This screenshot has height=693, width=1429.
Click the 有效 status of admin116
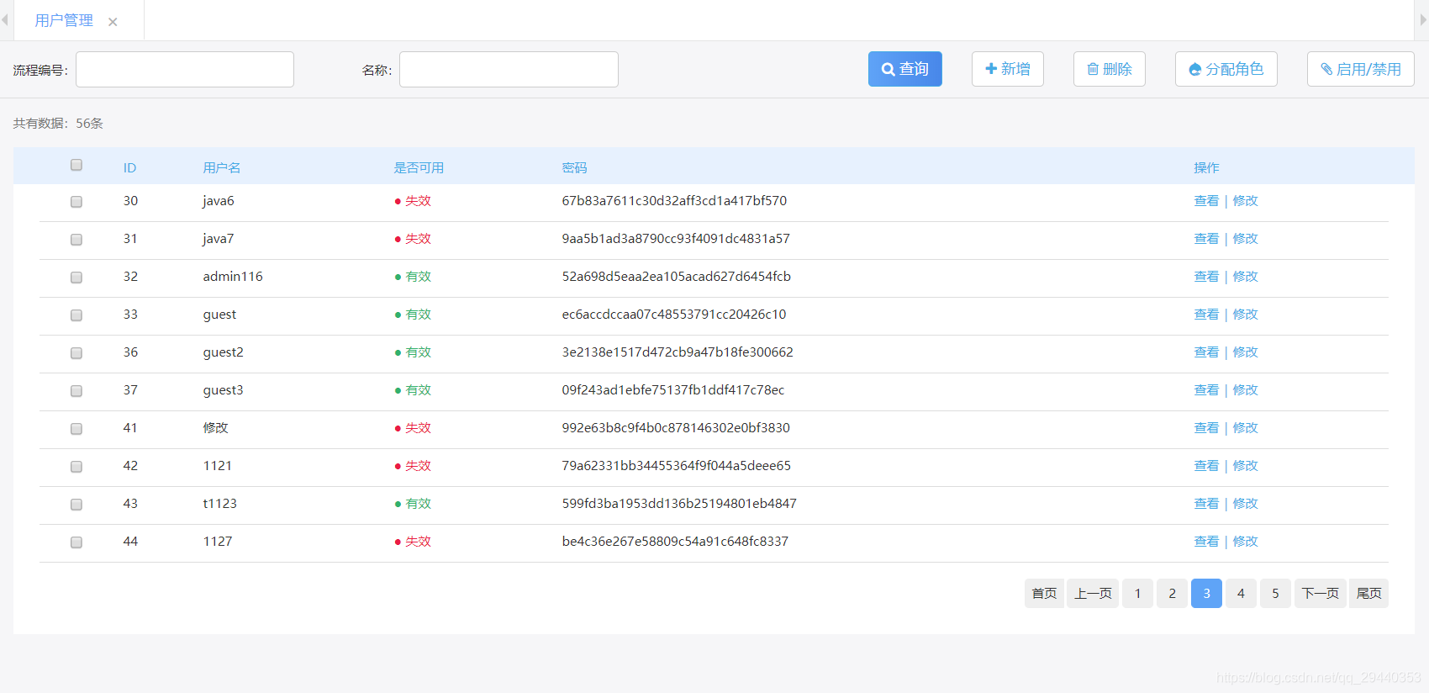[413, 277]
